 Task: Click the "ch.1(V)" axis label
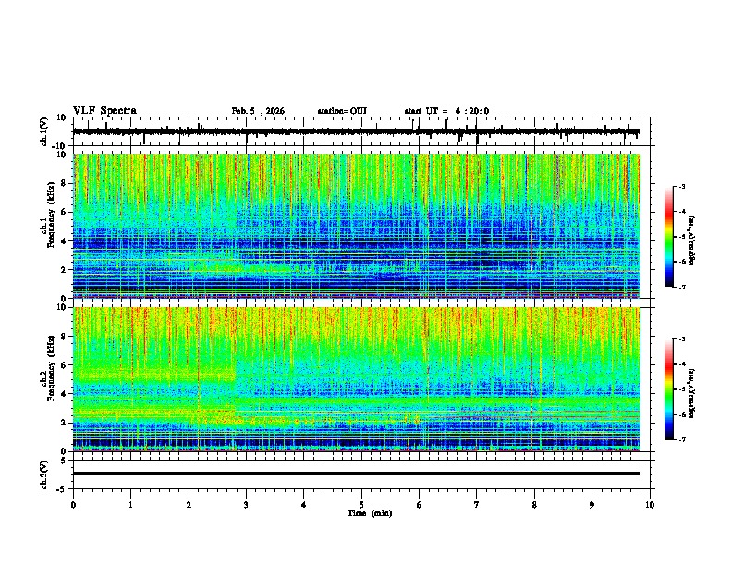[x=44, y=131]
